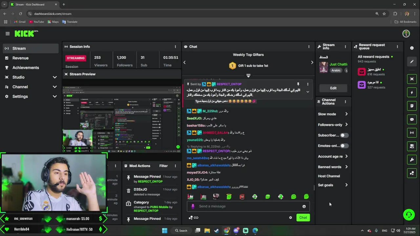The width and height of the screenshot is (420, 236).
Task: Open All Bookmarks folder
Action: (x=406, y=22)
